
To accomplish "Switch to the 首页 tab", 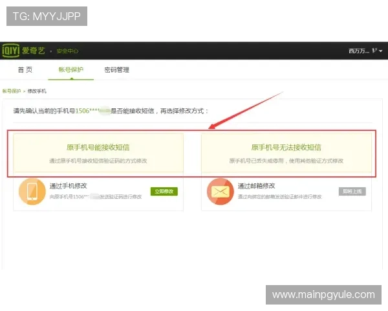I will point(25,70).
